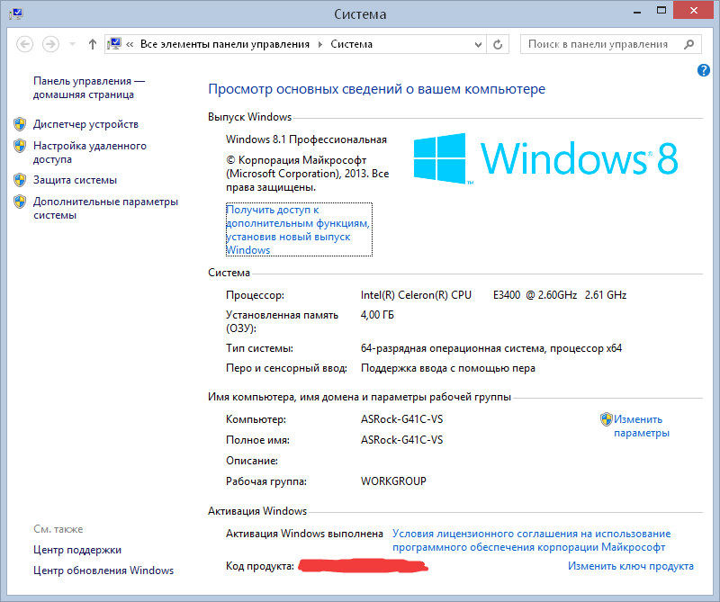Select the processor value 'Intel(R) Celeron(R) CPU'
Image resolution: width=720 pixels, height=602 pixels.
[416, 295]
